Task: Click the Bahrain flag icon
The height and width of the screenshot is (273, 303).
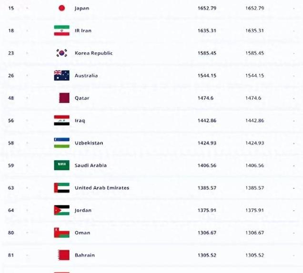Action: pyautogui.click(x=64, y=255)
